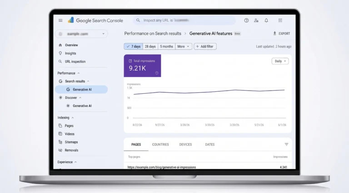Open the generative-ai-impressions page link
The width and height of the screenshot is (349, 193).
point(162,167)
